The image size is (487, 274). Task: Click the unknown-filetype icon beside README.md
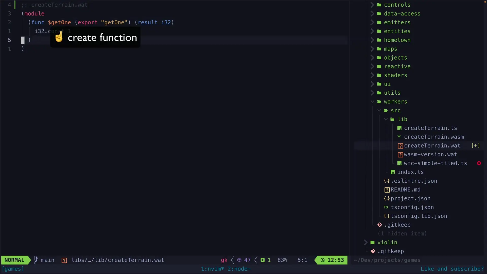[x=387, y=190]
